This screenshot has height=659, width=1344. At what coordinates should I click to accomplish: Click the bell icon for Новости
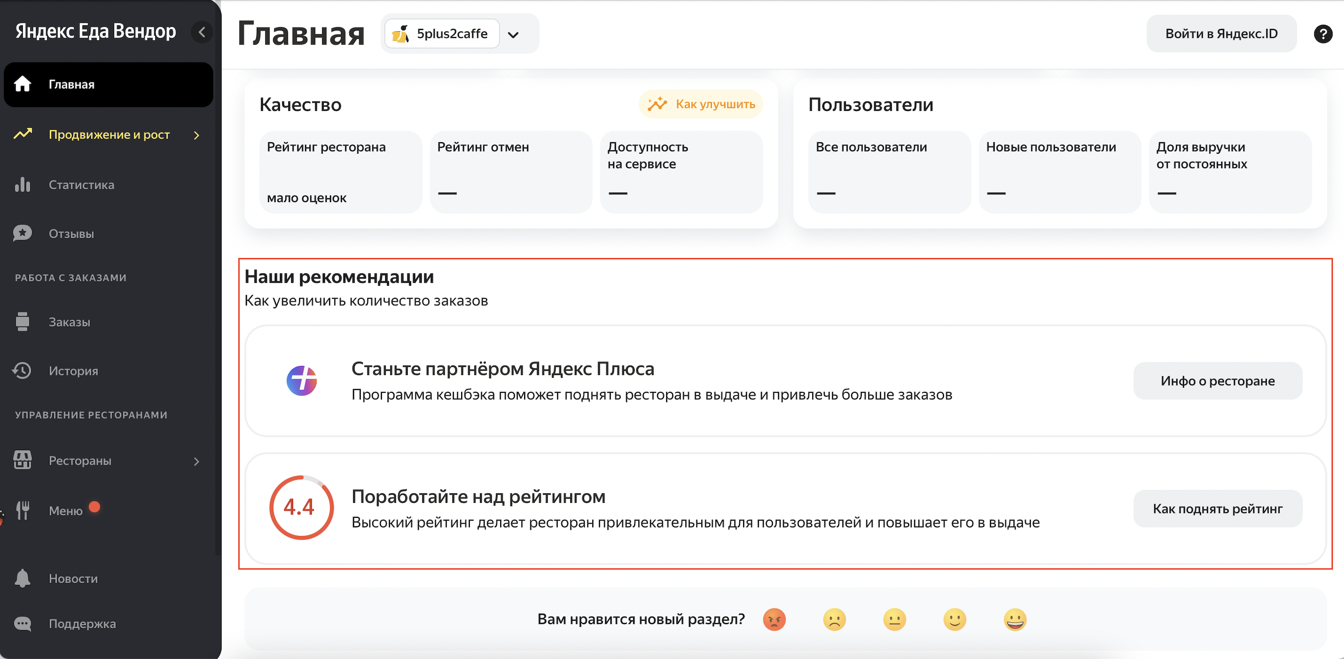[x=23, y=578]
